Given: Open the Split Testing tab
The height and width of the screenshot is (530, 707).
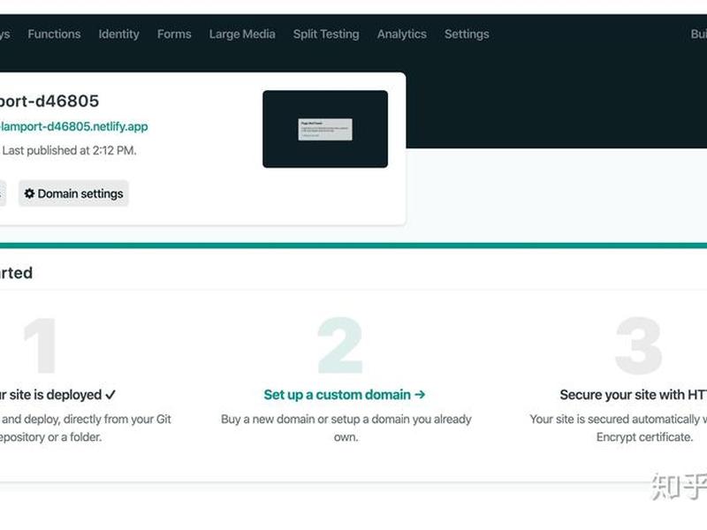Looking at the screenshot, I should pos(326,34).
